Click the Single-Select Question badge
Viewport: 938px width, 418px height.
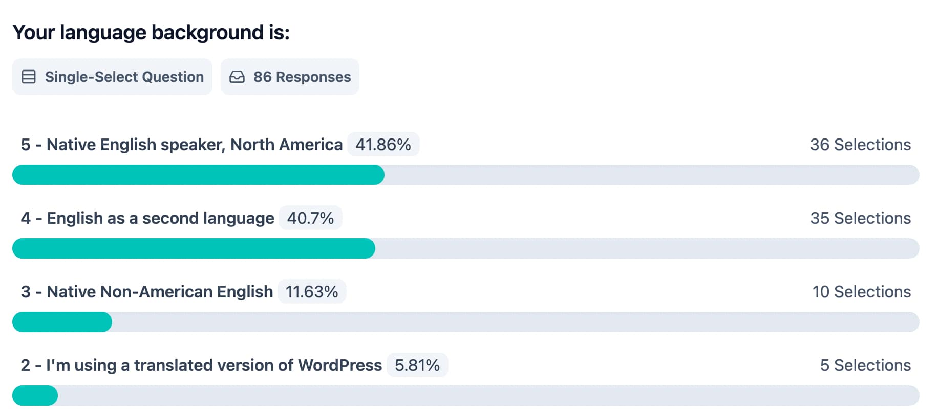click(112, 77)
